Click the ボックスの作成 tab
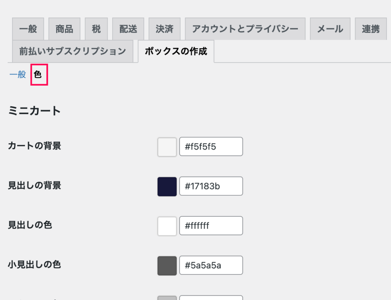391x300 pixels. click(x=176, y=51)
